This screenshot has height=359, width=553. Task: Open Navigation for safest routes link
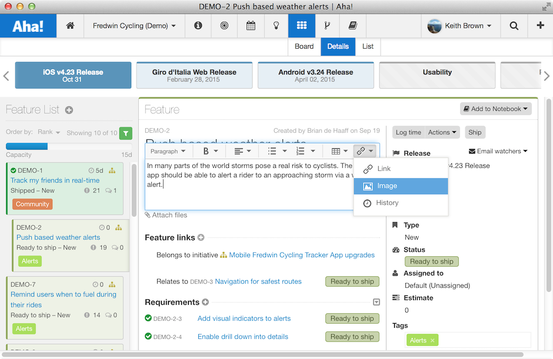pyautogui.click(x=258, y=281)
